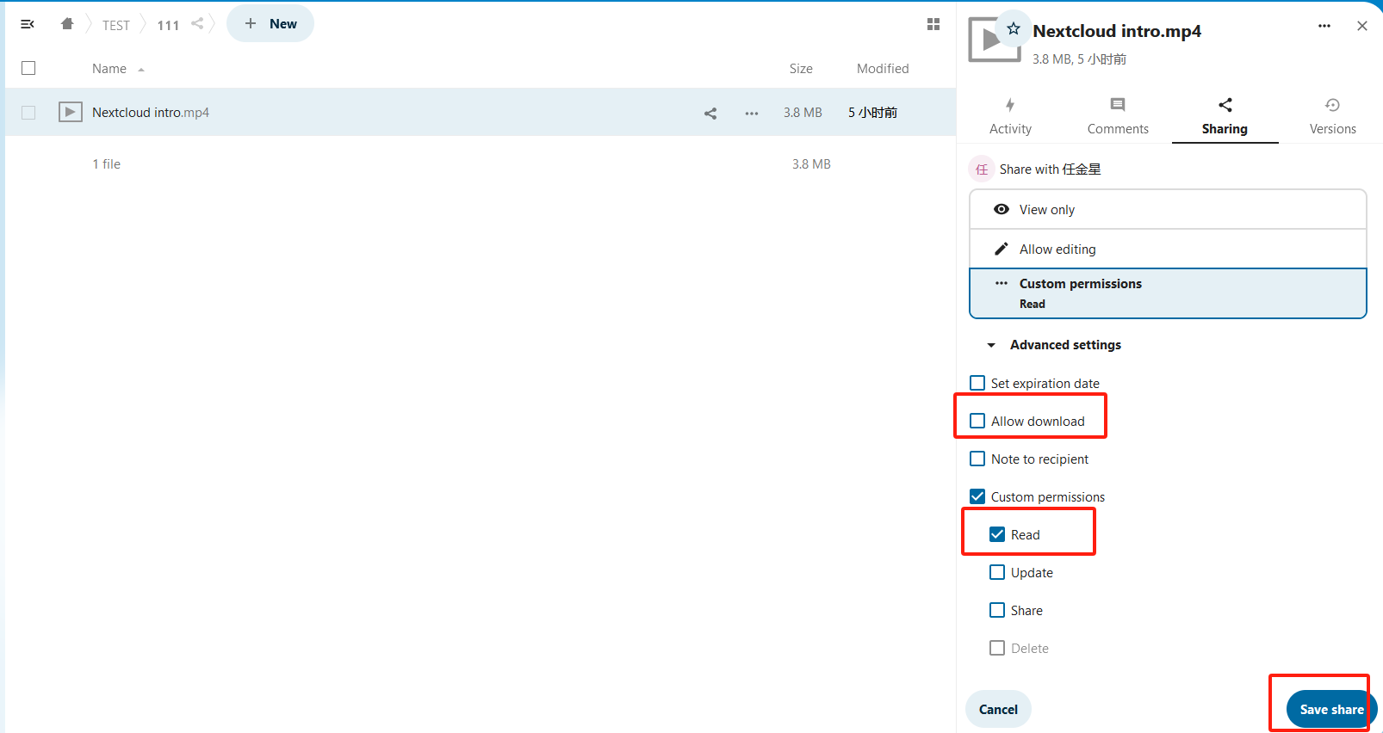Open the sidebar three-dot more options menu
The image size is (1383, 733).
[1324, 26]
